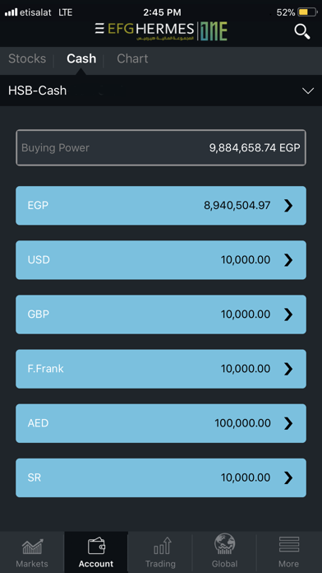The image size is (322, 573).
Task: Switch to the Stocks tab
Action: pyautogui.click(x=27, y=58)
